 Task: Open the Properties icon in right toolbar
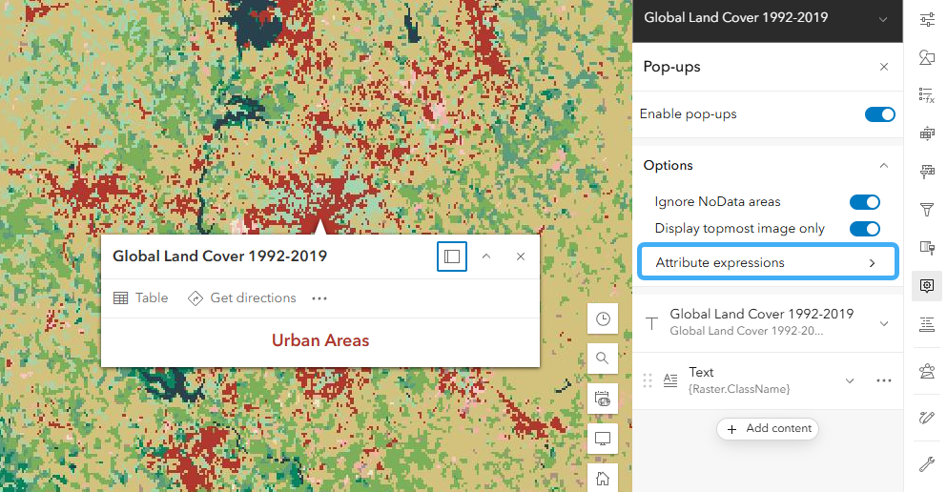point(927,20)
